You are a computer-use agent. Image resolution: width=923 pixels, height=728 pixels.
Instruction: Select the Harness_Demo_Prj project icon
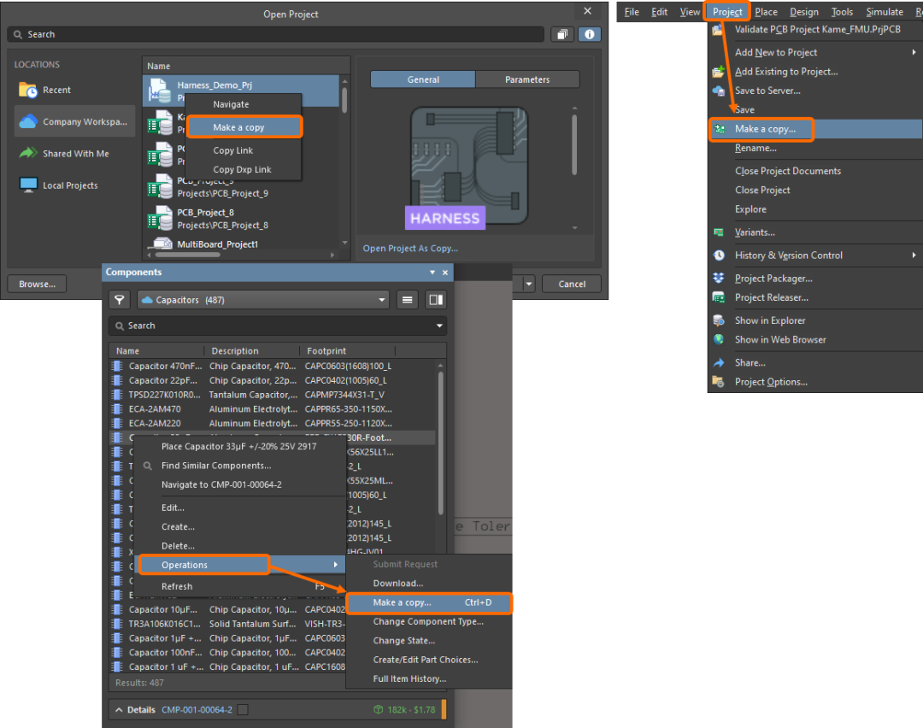[159, 91]
